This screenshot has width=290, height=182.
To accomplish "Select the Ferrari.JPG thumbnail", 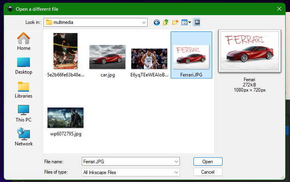I will (191, 57).
